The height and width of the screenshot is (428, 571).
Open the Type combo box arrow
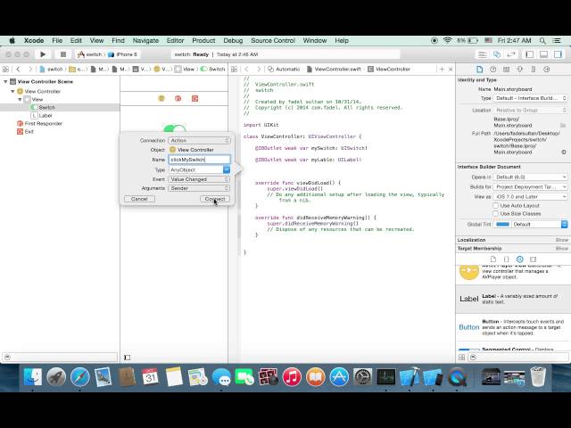tap(227, 169)
